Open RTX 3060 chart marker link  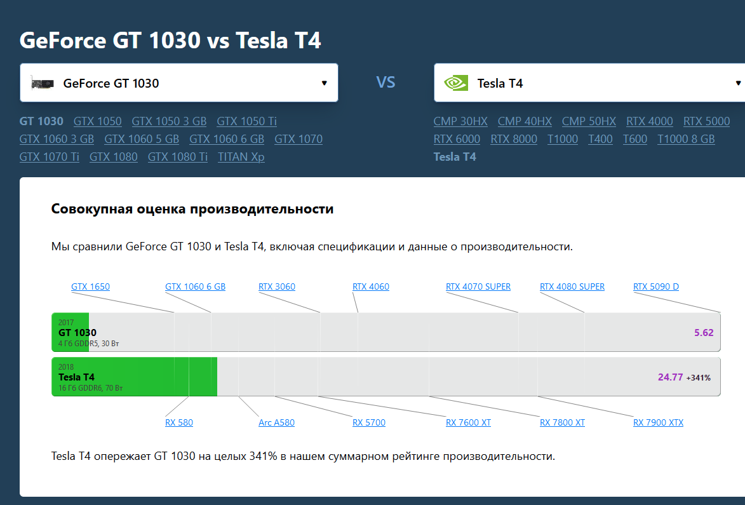[x=276, y=286]
